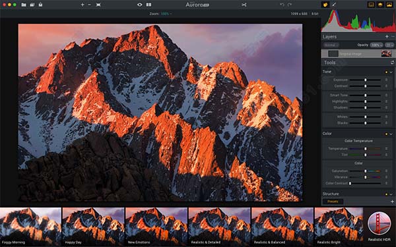The width and height of the screenshot is (396, 247).
Task: Toggle the before/after compare view icon
Action: click(148, 5)
